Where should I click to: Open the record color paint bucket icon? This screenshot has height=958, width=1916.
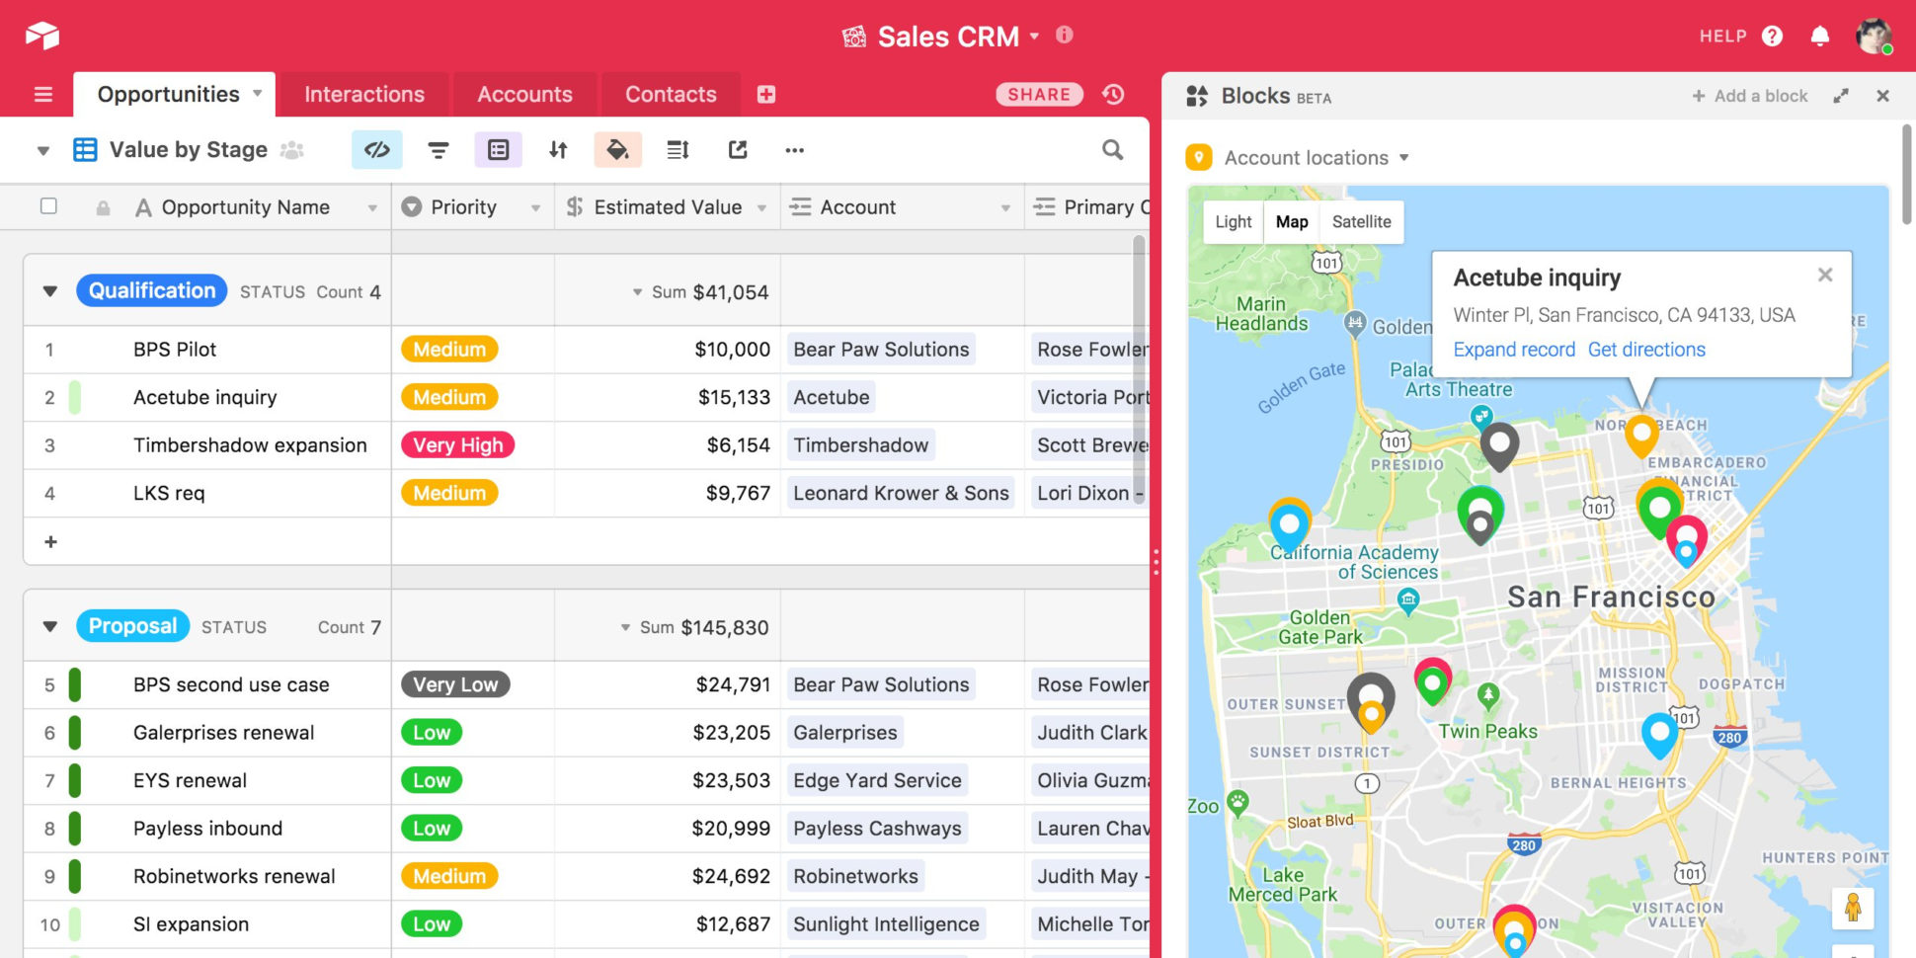(617, 149)
